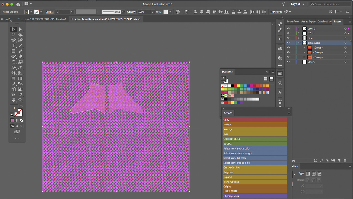Select the Rotate tool
This screenshot has height=199, width=353.
click(14, 62)
